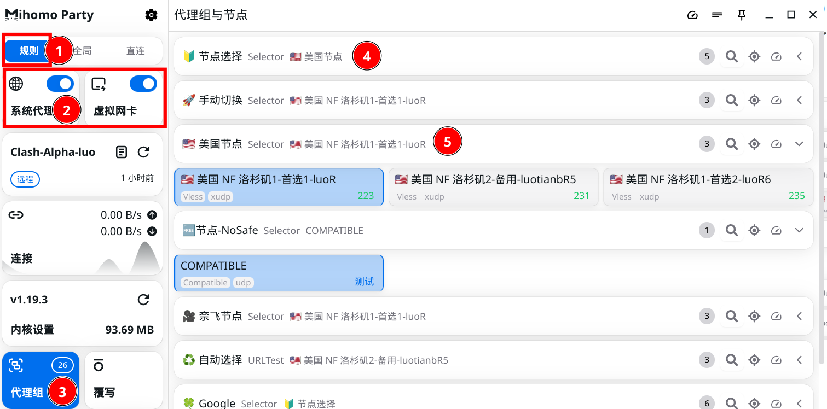
Task: Select the 美国 NF 洛杉矶2-备用-luotianbR5 node
Action: tap(493, 186)
